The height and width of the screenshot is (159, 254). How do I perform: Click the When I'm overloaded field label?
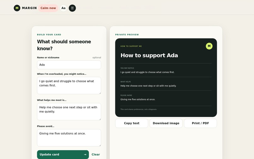(x=61, y=74)
